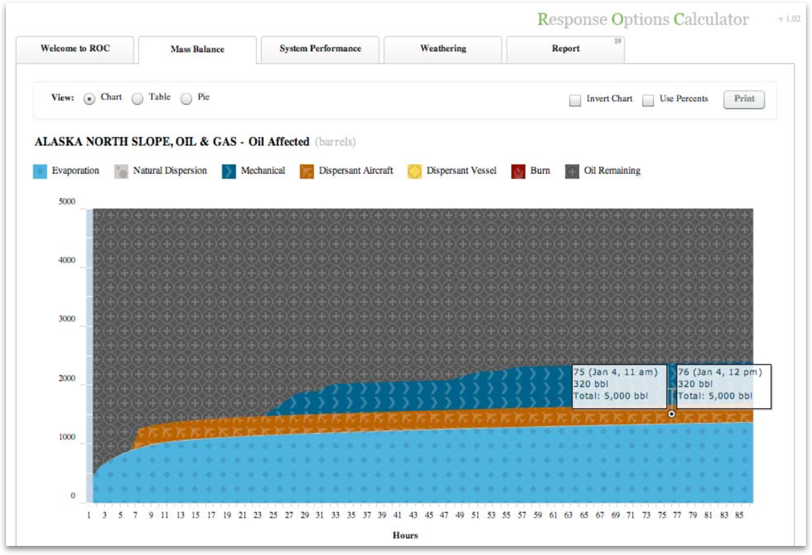This screenshot has height=555, width=812.
Task: Click the v 1.02 version label
Action: tap(789, 19)
